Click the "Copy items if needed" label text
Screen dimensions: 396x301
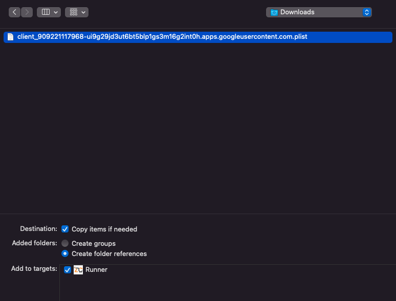click(104, 229)
